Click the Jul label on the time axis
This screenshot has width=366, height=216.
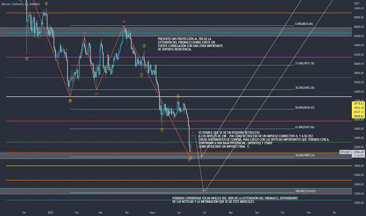click(204, 212)
